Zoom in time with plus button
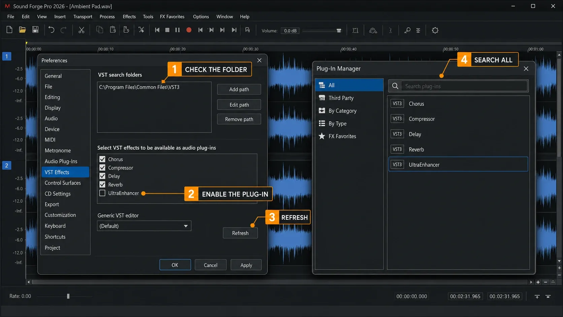Image resolution: width=563 pixels, height=317 pixels. pyautogui.click(x=538, y=282)
